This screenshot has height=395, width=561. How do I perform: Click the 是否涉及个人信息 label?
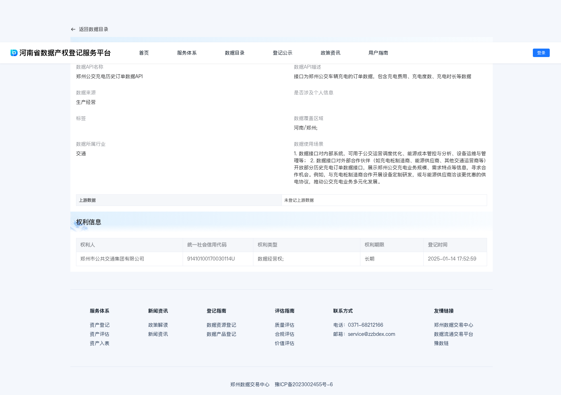[x=314, y=93]
